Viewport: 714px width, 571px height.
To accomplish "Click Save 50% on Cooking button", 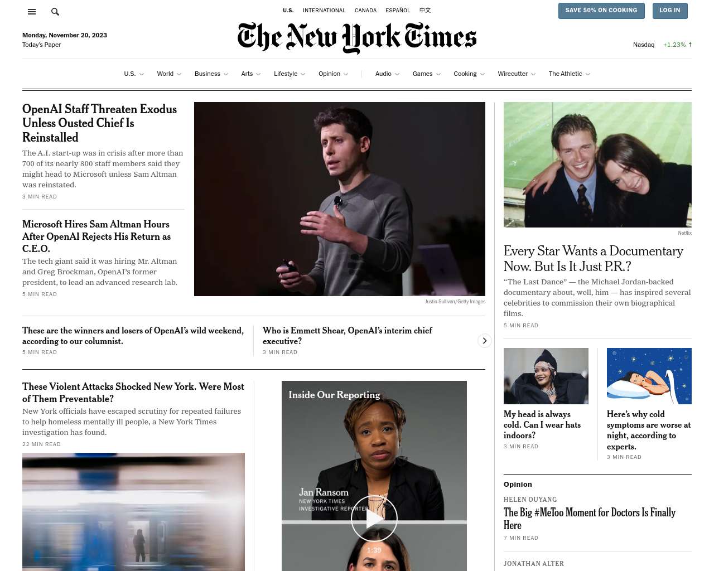I will point(601,11).
